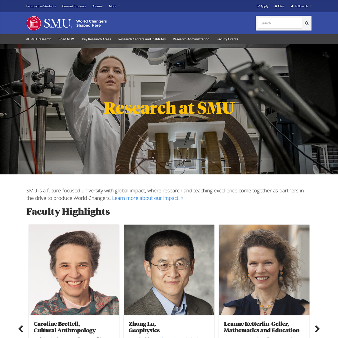Click the Twitter bird Follow Us icon
338x338 pixels.
(292, 6)
